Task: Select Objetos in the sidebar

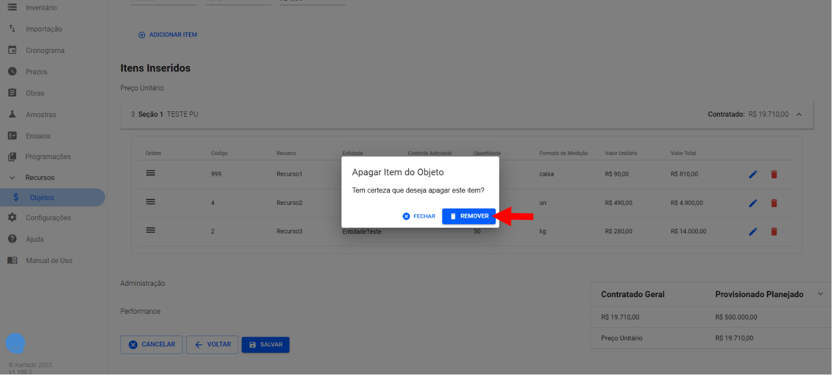Action: click(42, 198)
